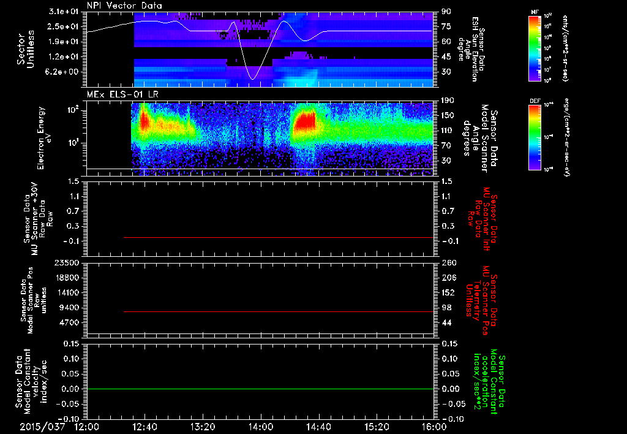Click the red "MU Scanner Int Raw Data" title
This screenshot has height=434, width=627.
click(x=482, y=219)
